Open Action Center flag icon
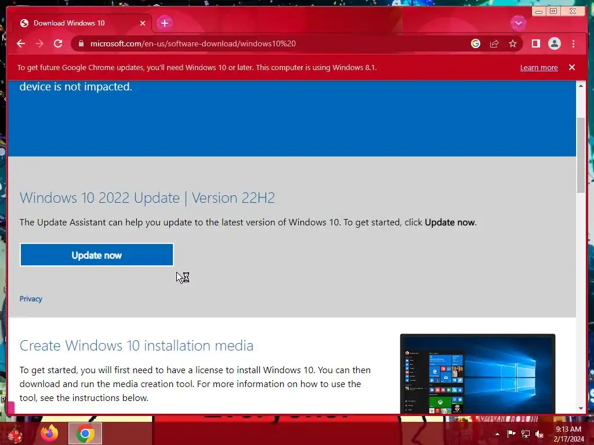 [511, 433]
